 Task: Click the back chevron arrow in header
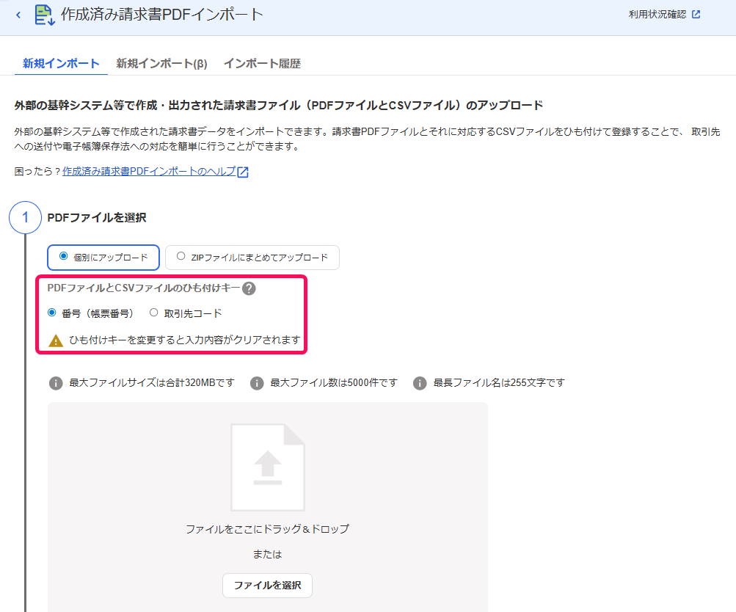coord(18,15)
